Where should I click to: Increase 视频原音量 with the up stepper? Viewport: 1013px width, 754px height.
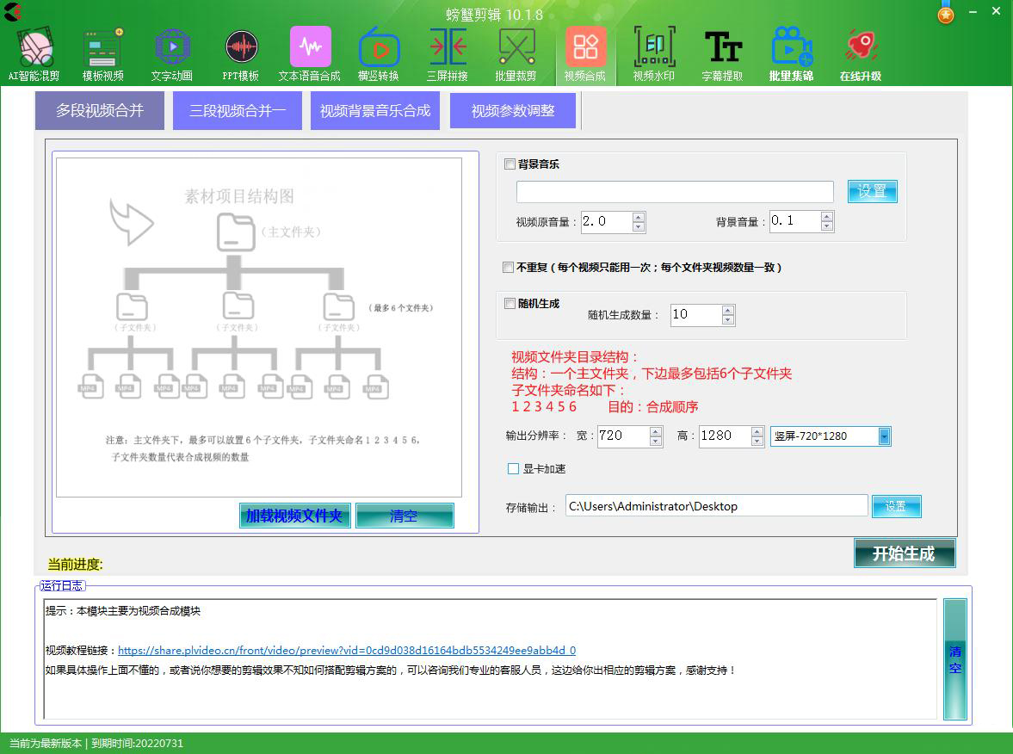(x=639, y=217)
